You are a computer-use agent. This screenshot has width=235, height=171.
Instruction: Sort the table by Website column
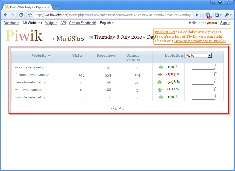pos(39,55)
